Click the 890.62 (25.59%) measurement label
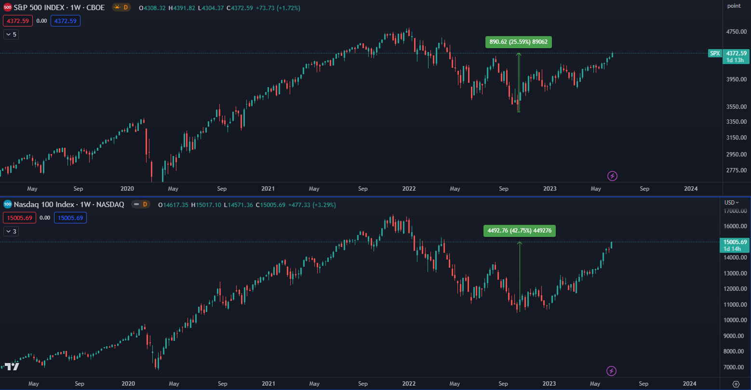Image resolution: width=751 pixels, height=390 pixels. pyautogui.click(x=518, y=42)
